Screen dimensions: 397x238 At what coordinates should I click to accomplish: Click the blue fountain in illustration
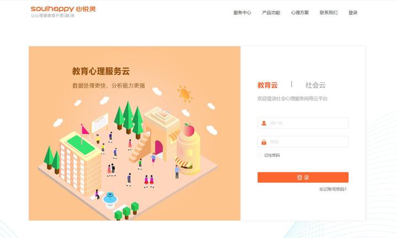pyautogui.click(x=110, y=199)
